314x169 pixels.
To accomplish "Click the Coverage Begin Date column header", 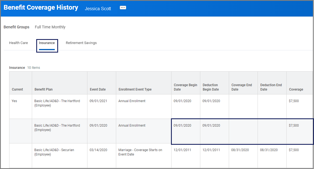I will point(185,87).
